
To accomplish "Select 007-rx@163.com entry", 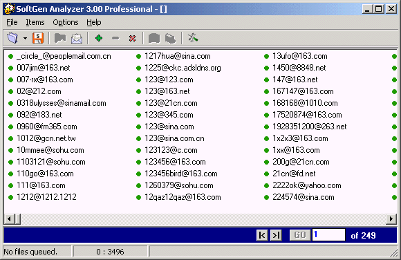I will coord(45,80).
